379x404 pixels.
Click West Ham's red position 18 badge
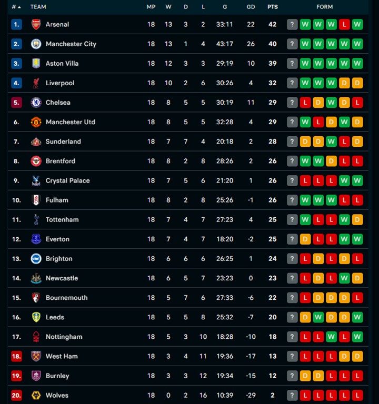(x=16, y=356)
